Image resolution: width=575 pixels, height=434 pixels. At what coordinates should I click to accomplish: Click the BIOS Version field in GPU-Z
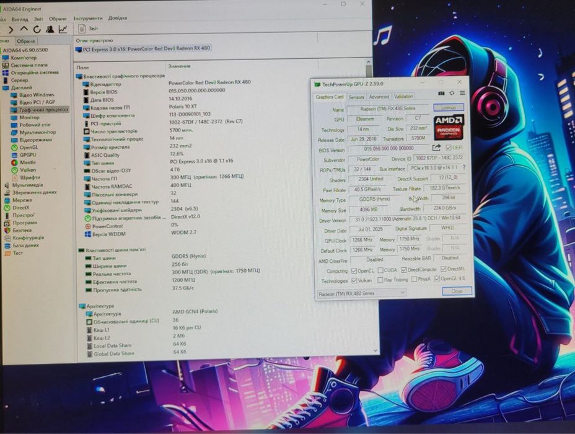388,149
